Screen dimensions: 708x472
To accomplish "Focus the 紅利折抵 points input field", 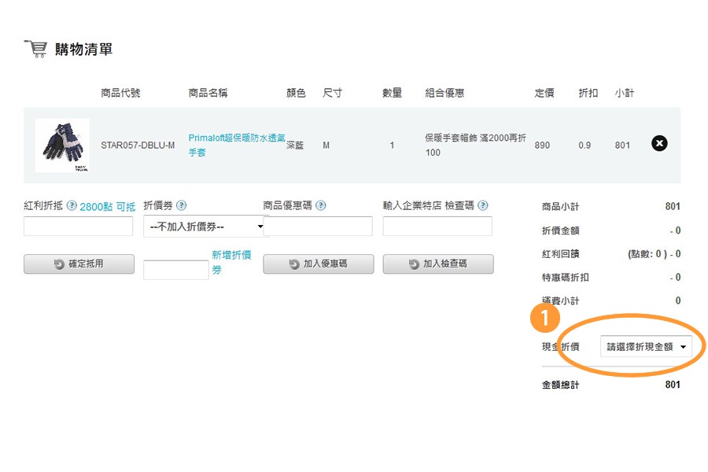I will click(78, 227).
